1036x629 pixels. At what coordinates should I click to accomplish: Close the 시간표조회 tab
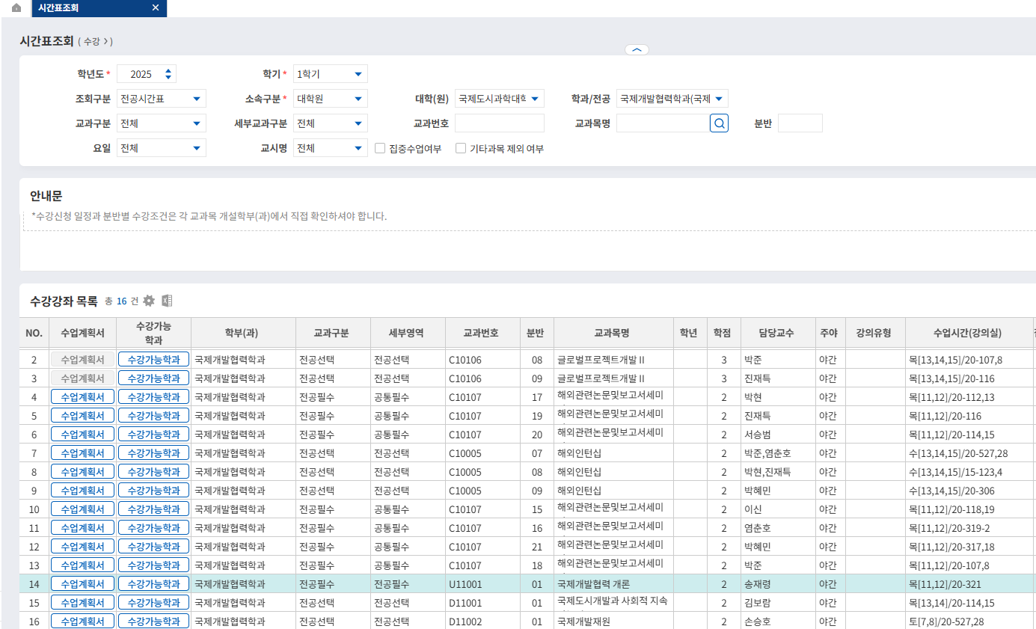155,7
